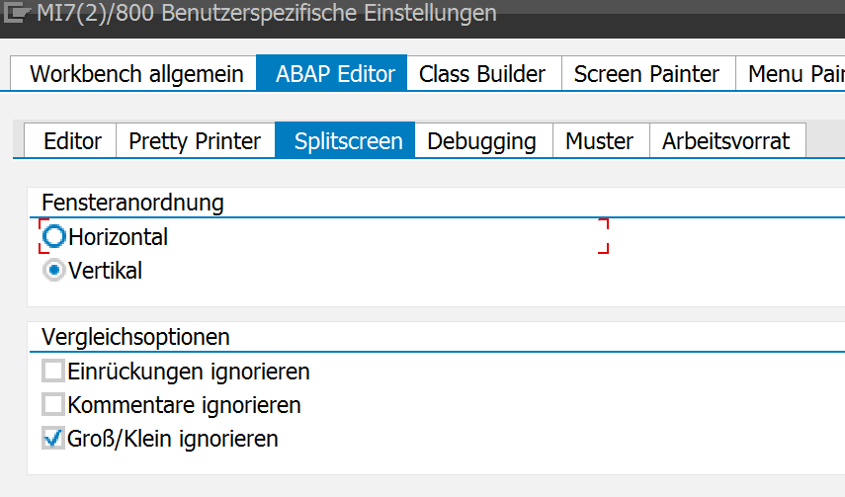Switch to the Editor sub-tab
Screen dimensions: 845x497
pos(70,140)
